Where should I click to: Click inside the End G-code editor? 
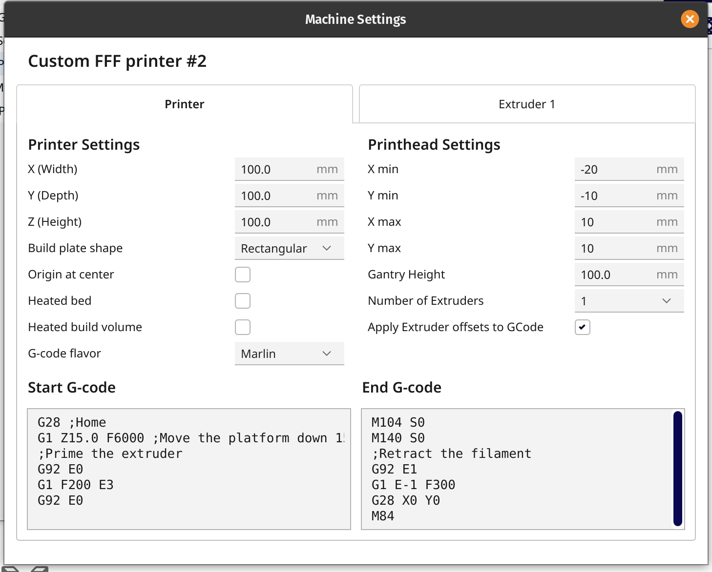tap(513, 468)
